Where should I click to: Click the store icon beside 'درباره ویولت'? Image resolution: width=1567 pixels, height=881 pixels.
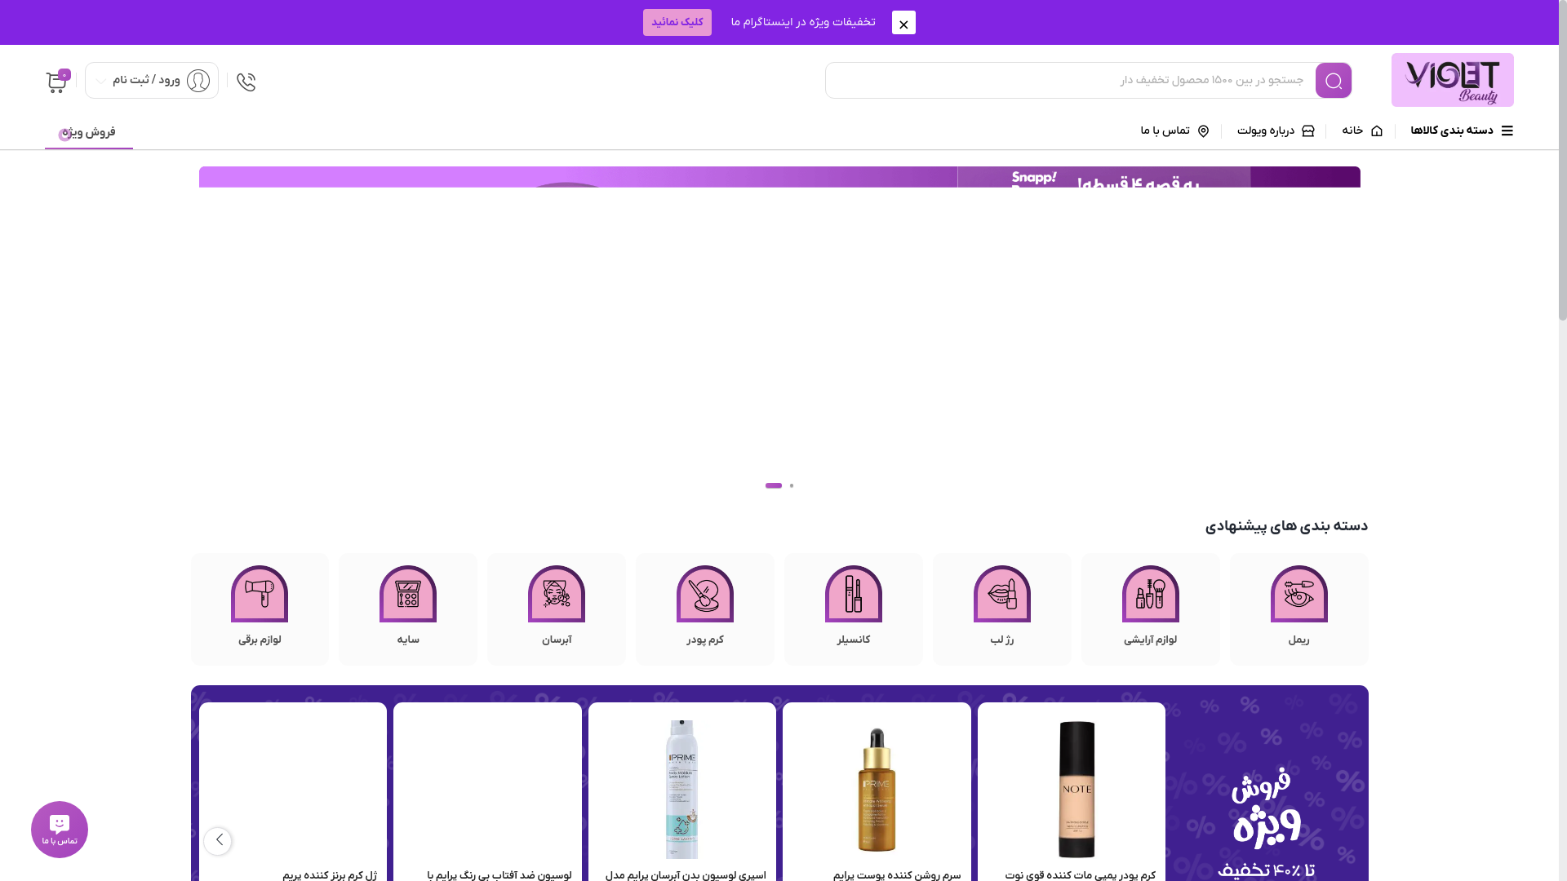click(x=1308, y=131)
